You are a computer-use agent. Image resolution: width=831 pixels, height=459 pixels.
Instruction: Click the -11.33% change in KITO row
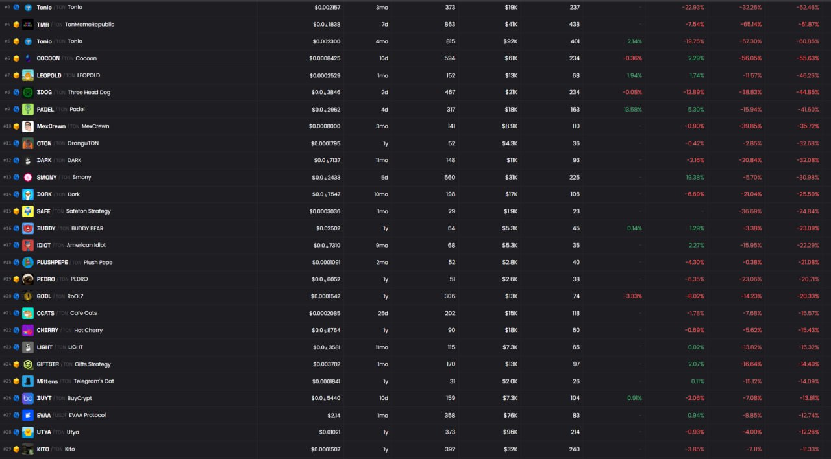[x=809, y=449]
